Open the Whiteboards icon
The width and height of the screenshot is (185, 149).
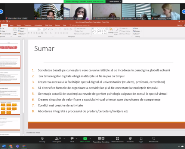click(154, 139)
